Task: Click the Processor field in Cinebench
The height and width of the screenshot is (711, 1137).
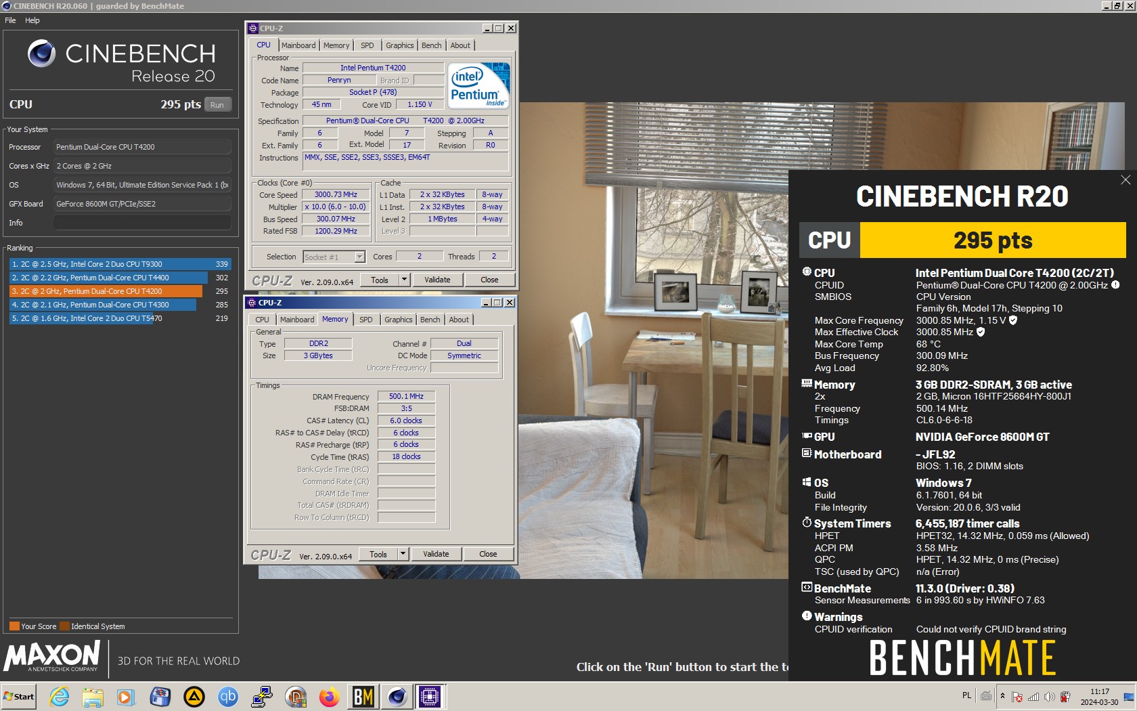Action: [x=142, y=147]
